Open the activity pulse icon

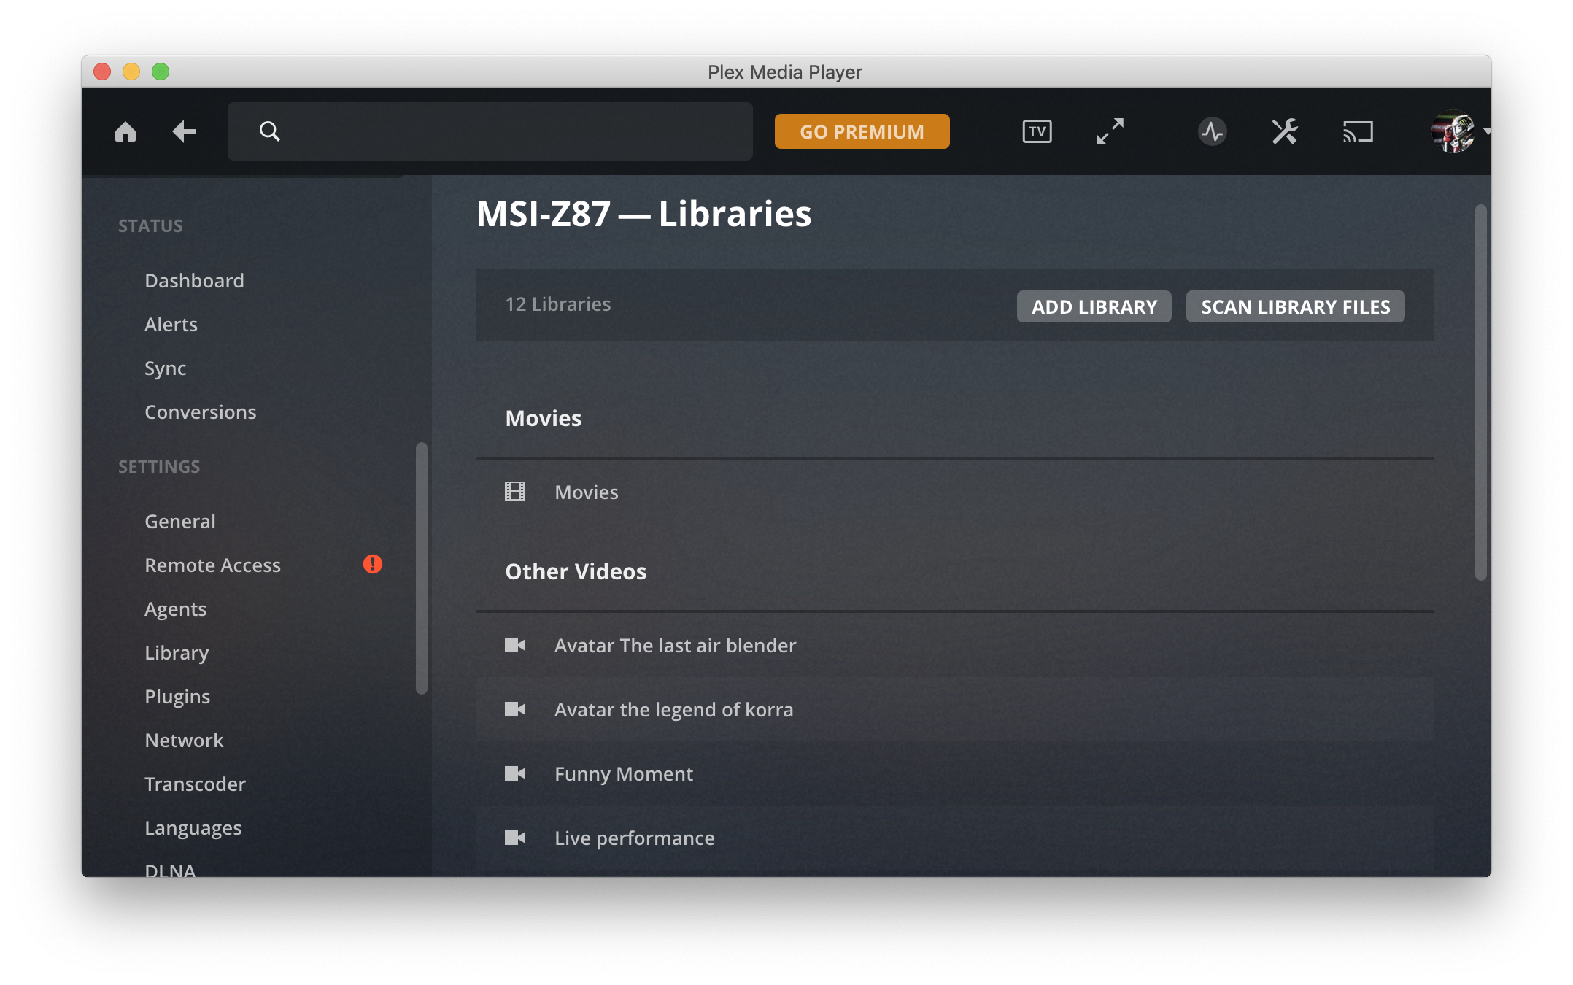coord(1212,131)
